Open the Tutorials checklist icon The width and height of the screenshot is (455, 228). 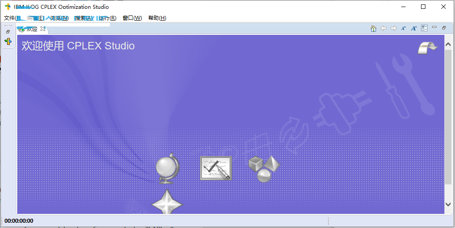216,168
